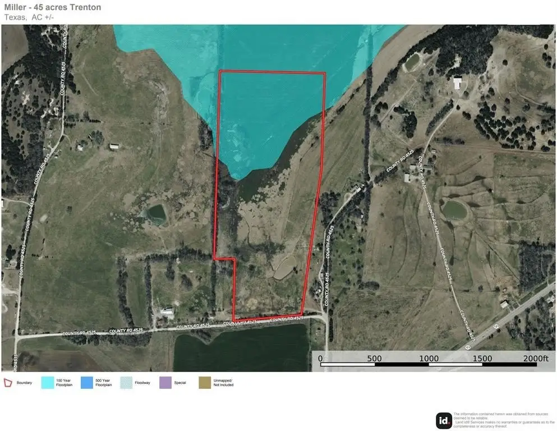Click the round pond east of the parcel

click(x=455, y=210)
